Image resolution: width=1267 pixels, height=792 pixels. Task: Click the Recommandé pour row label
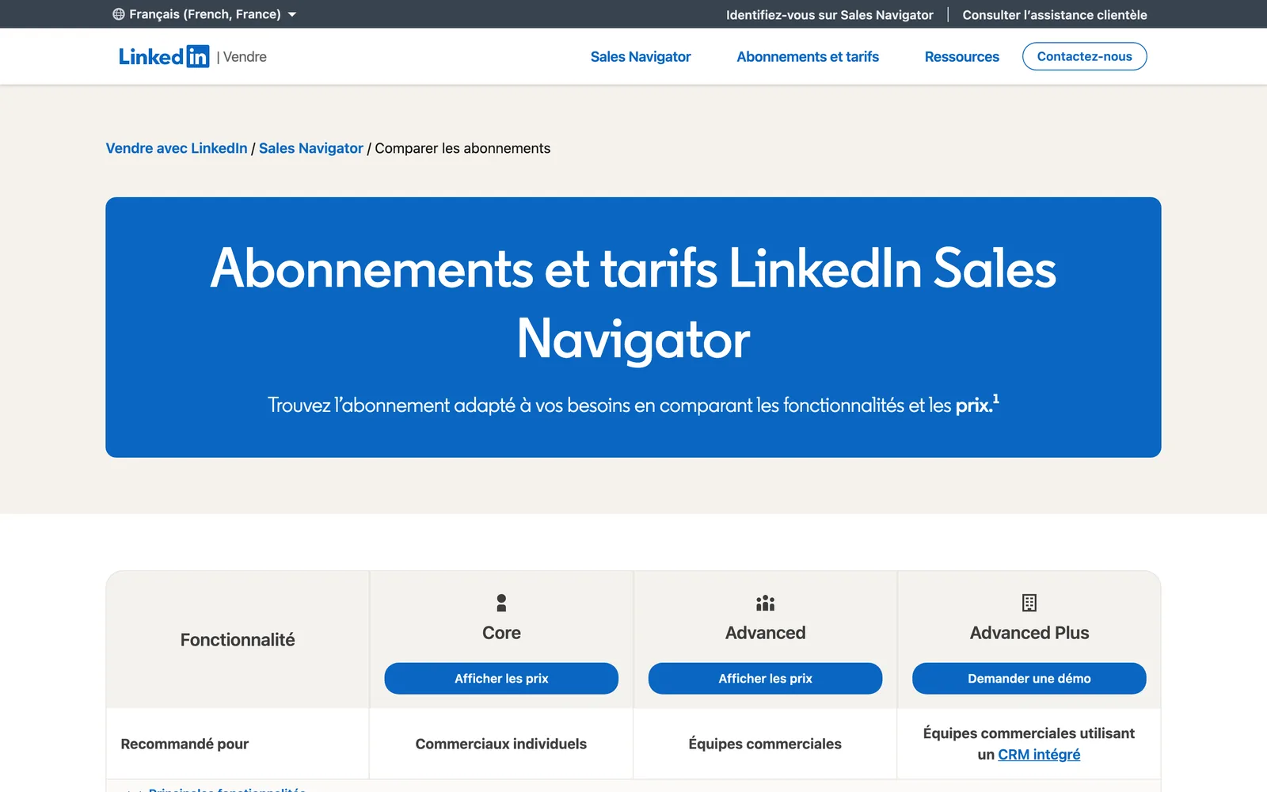(x=185, y=744)
